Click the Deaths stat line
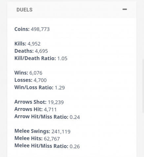Image resolution: width=144 pixels, height=157 pixels. (31, 51)
